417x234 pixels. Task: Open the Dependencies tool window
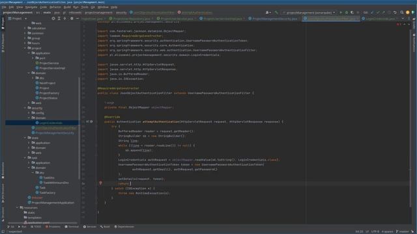point(124,227)
